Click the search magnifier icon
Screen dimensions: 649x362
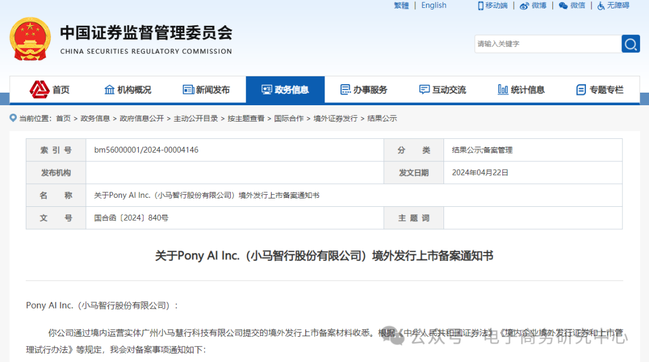pos(630,43)
